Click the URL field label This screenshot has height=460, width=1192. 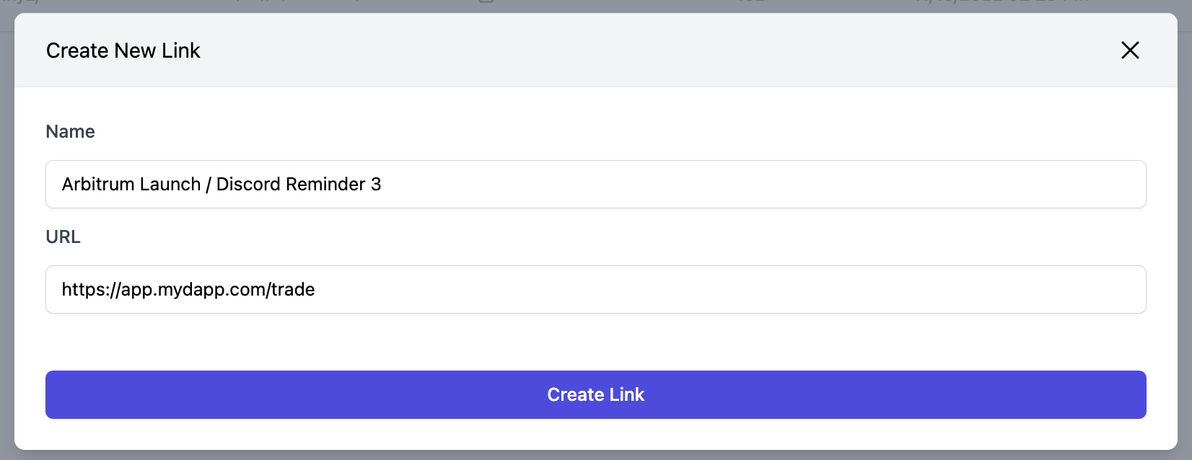click(x=63, y=237)
